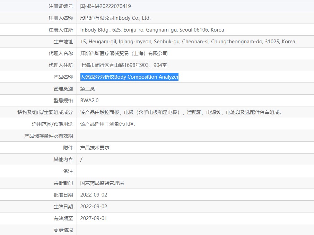Click the 注册证编号 row label
314x235 pixels.
[x=61, y=6]
